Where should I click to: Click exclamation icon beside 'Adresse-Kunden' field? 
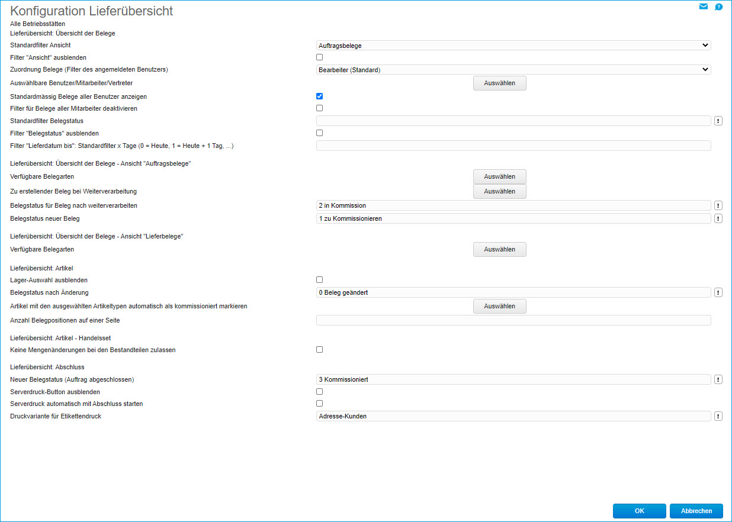coord(718,416)
